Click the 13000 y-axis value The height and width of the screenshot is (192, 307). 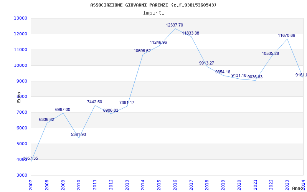pos(20,18)
